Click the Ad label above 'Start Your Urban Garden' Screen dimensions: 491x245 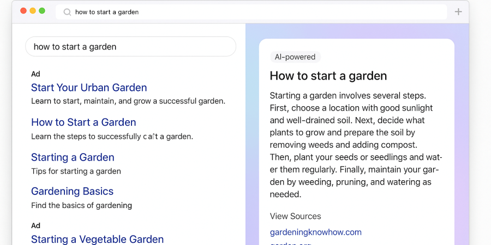click(35, 74)
